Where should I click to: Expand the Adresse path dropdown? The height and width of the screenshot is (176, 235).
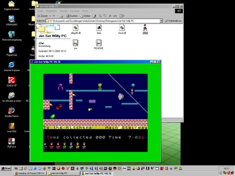coord(161,21)
